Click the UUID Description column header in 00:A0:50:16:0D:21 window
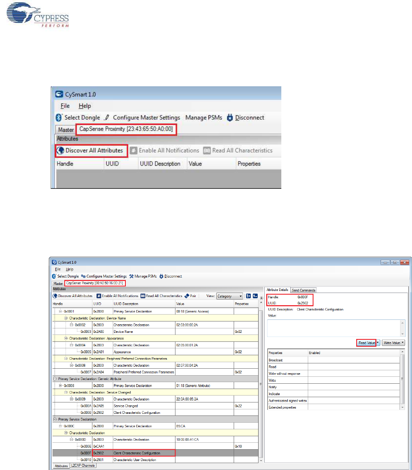 [144, 304]
